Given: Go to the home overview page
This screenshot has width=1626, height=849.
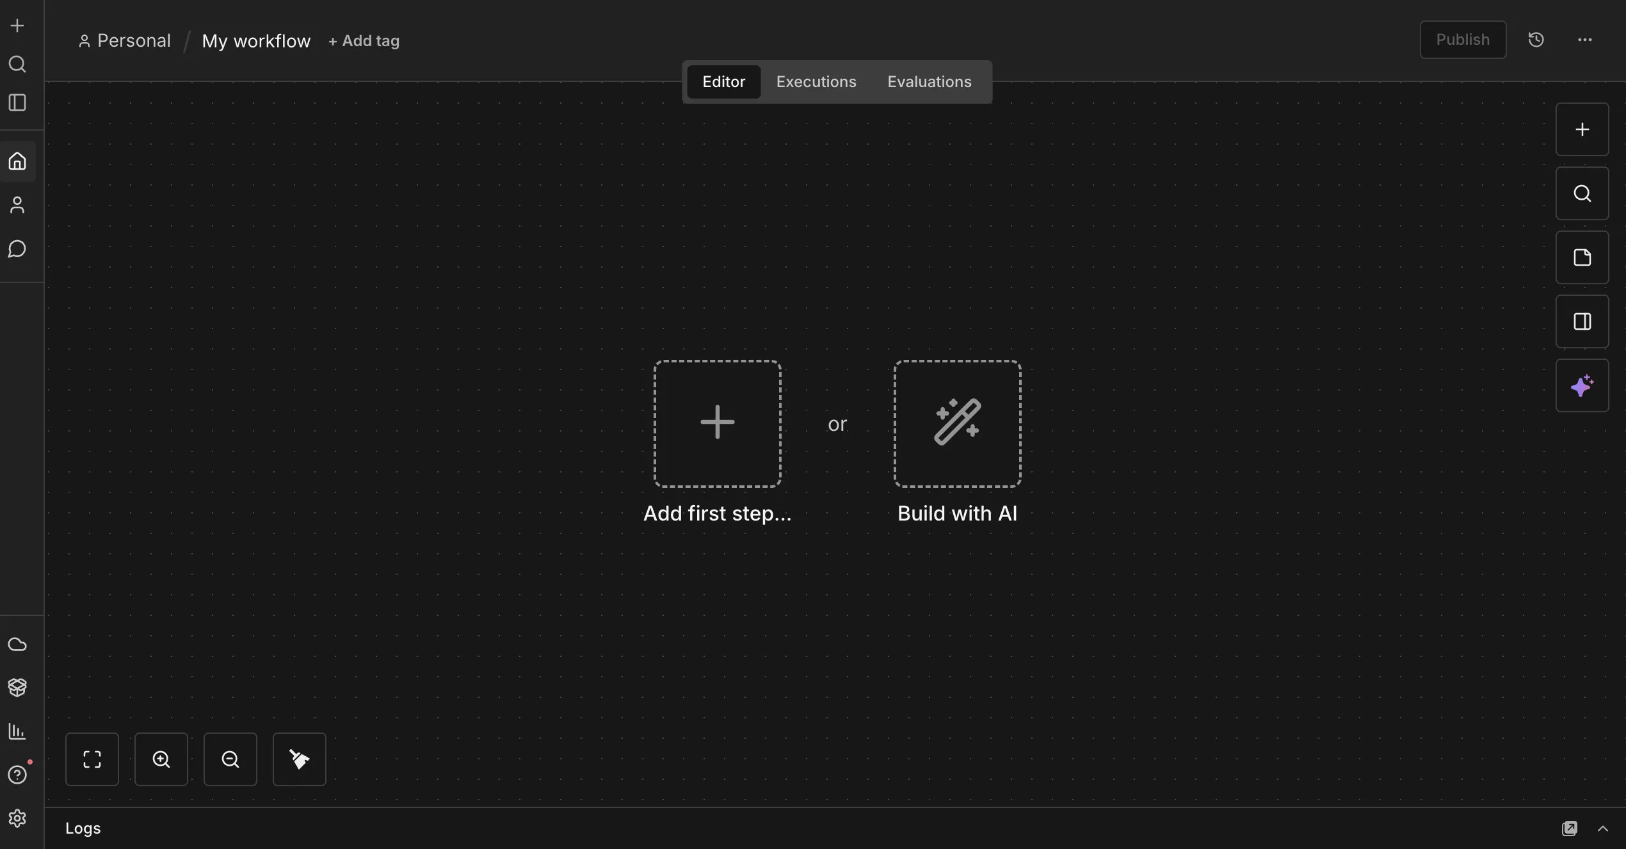Looking at the screenshot, I should point(17,161).
